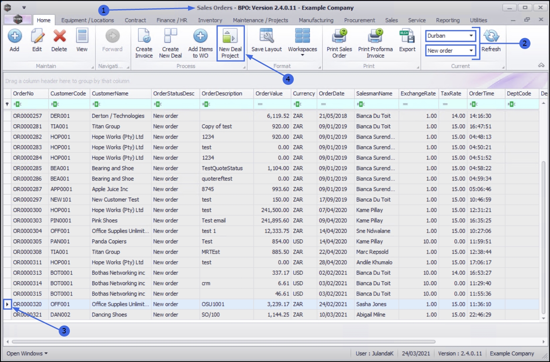Switch to the Home ribbon tab
This screenshot has height=362, width=550.
pyautogui.click(x=44, y=20)
